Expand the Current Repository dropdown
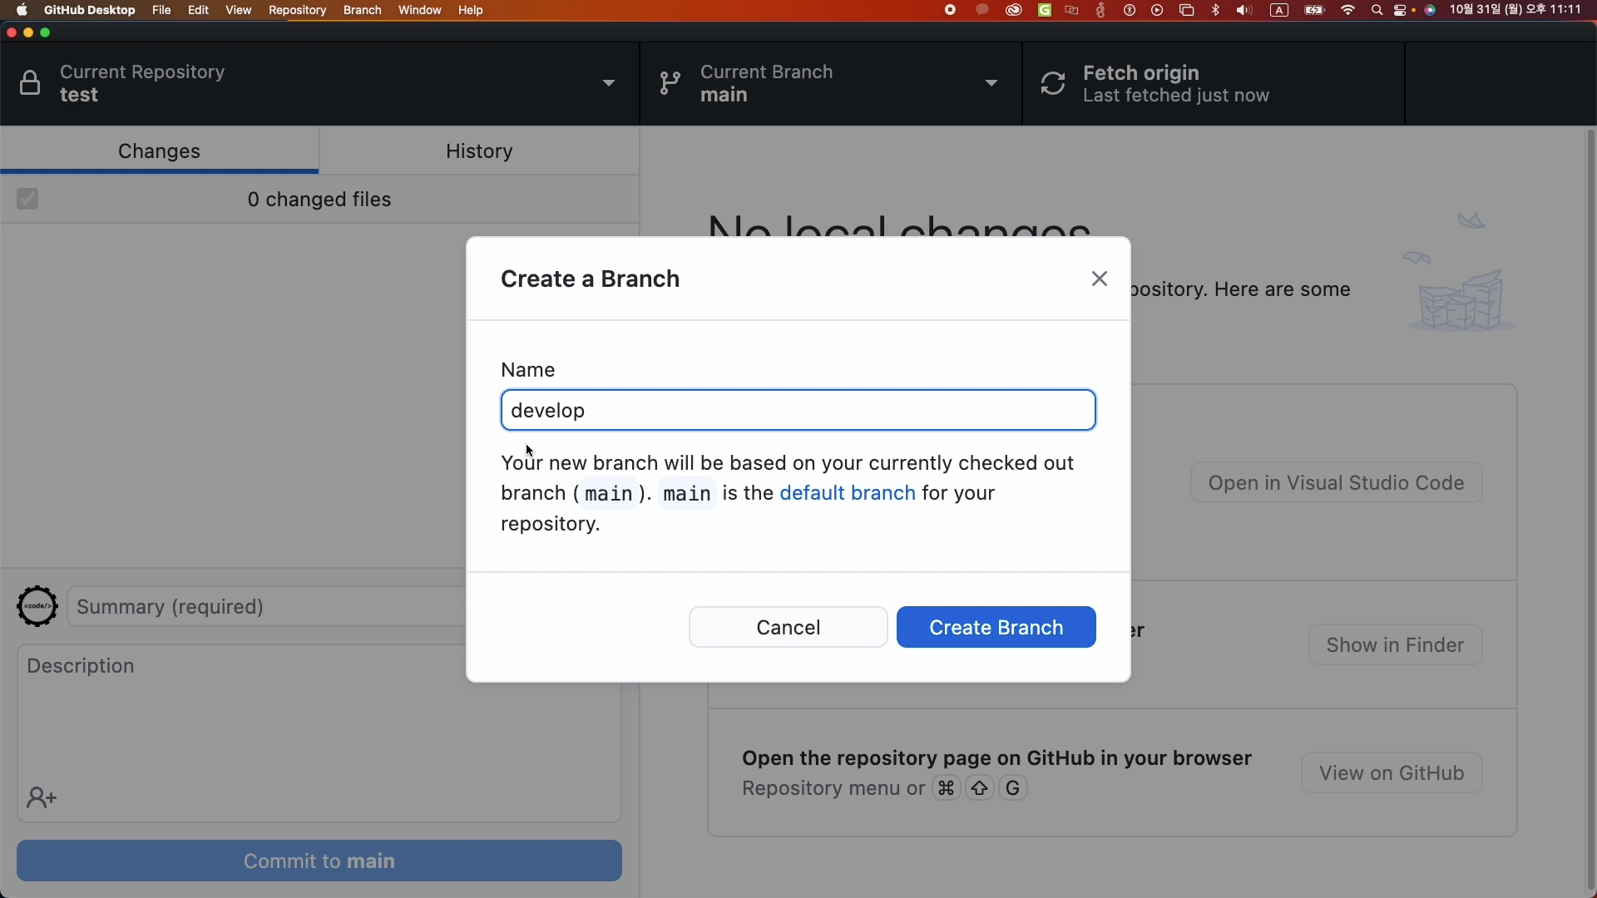Viewport: 1597px width, 898px height. click(x=610, y=84)
